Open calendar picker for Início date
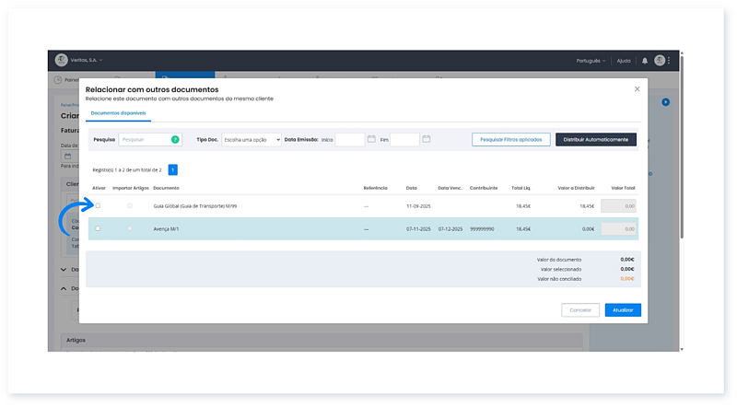The width and height of the screenshot is (737, 407). tap(371, 139)
